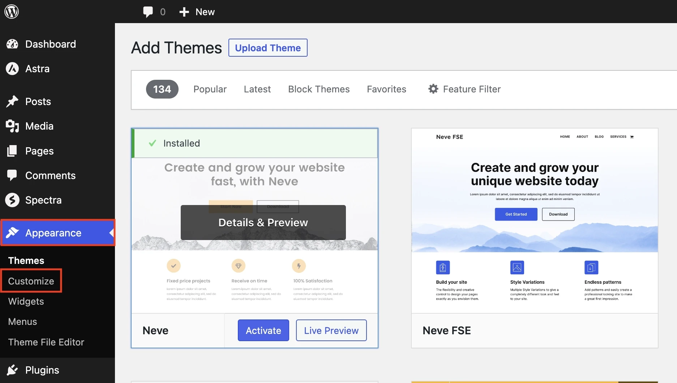
Task: Click the Installed notice on the Neve card
Action: coord(254,143)
